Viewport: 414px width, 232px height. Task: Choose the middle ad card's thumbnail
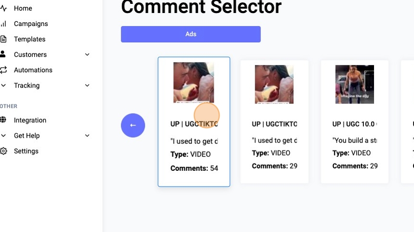pos(274,84)
